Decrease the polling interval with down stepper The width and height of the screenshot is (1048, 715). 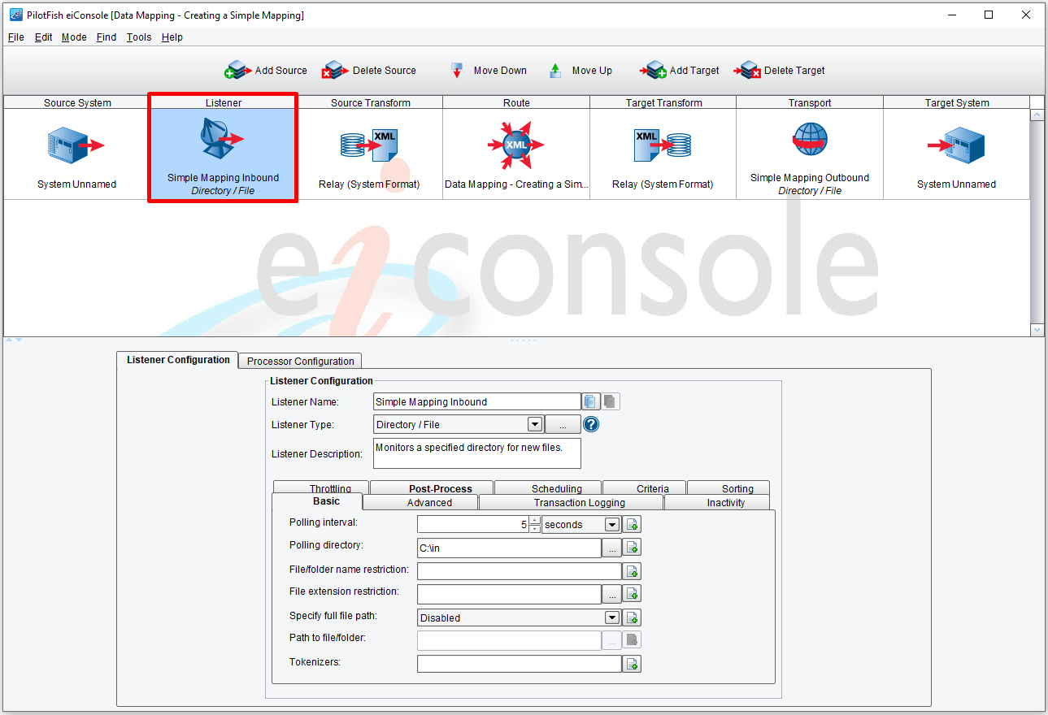coord(534,529)
